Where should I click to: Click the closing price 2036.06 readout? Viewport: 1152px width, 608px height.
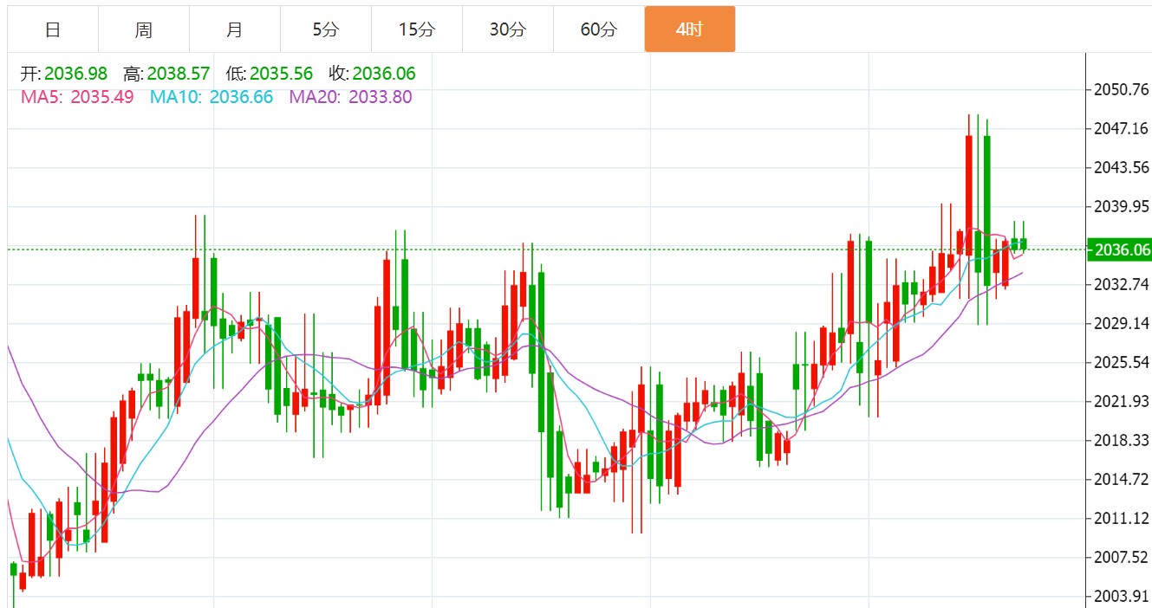coord(385,74)
